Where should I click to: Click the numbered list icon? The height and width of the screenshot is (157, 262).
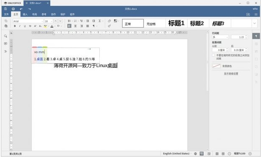coord(75,21)
